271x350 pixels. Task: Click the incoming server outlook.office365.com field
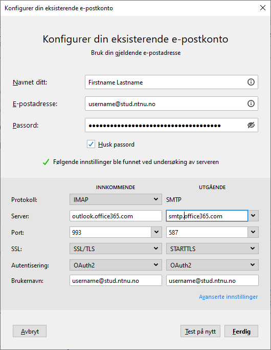click(x=116, y=216)
